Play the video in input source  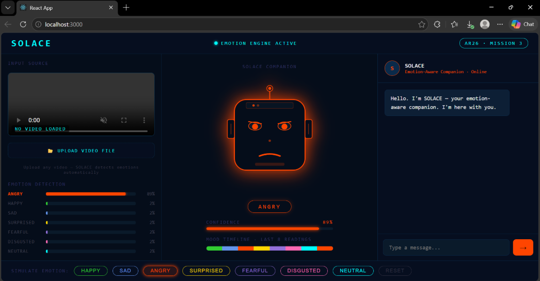coord(19,120)
